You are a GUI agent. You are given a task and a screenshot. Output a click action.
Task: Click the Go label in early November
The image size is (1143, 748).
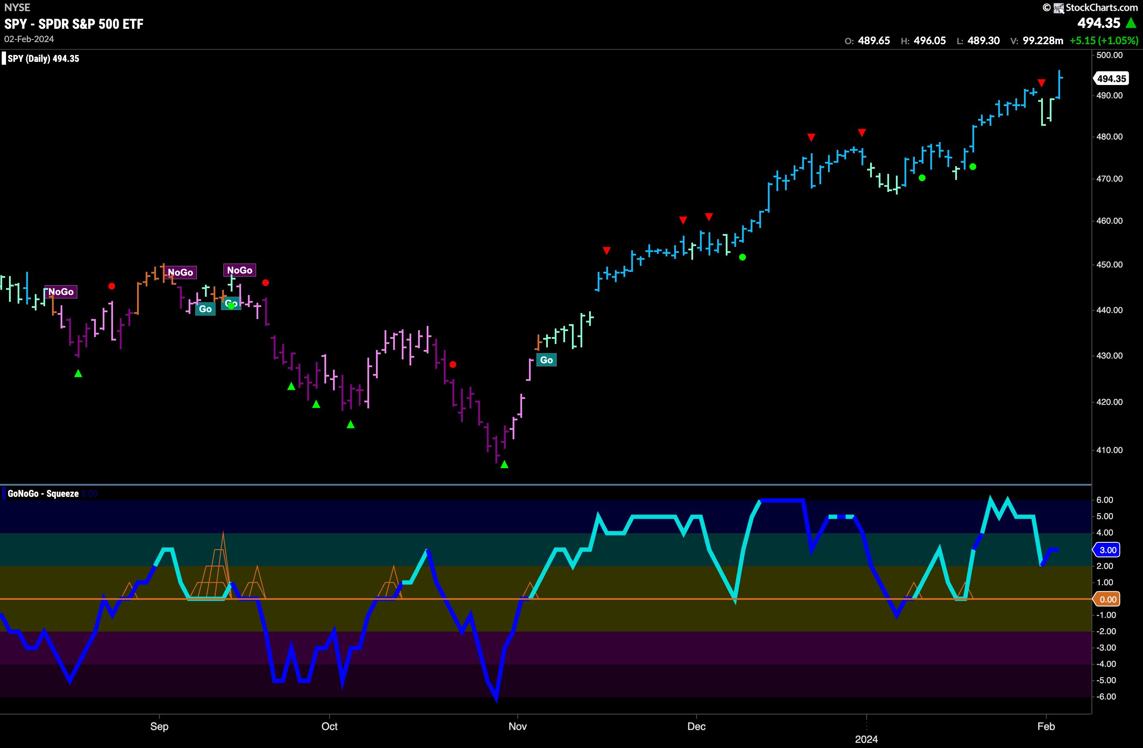[547, 360]
